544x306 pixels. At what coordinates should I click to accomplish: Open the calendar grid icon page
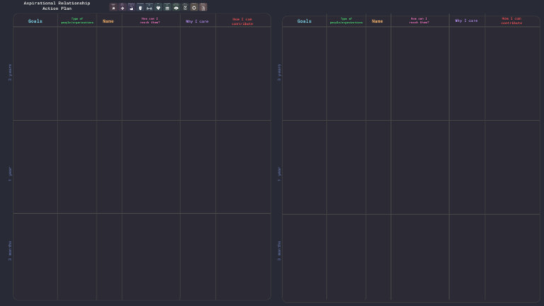(167, 7)
